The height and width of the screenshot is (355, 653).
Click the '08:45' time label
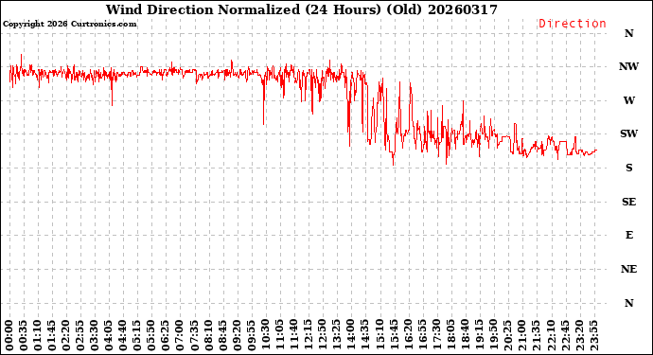222,335
